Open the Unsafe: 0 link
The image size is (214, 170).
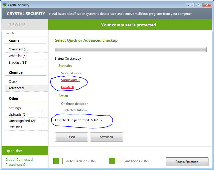point(67,87)
